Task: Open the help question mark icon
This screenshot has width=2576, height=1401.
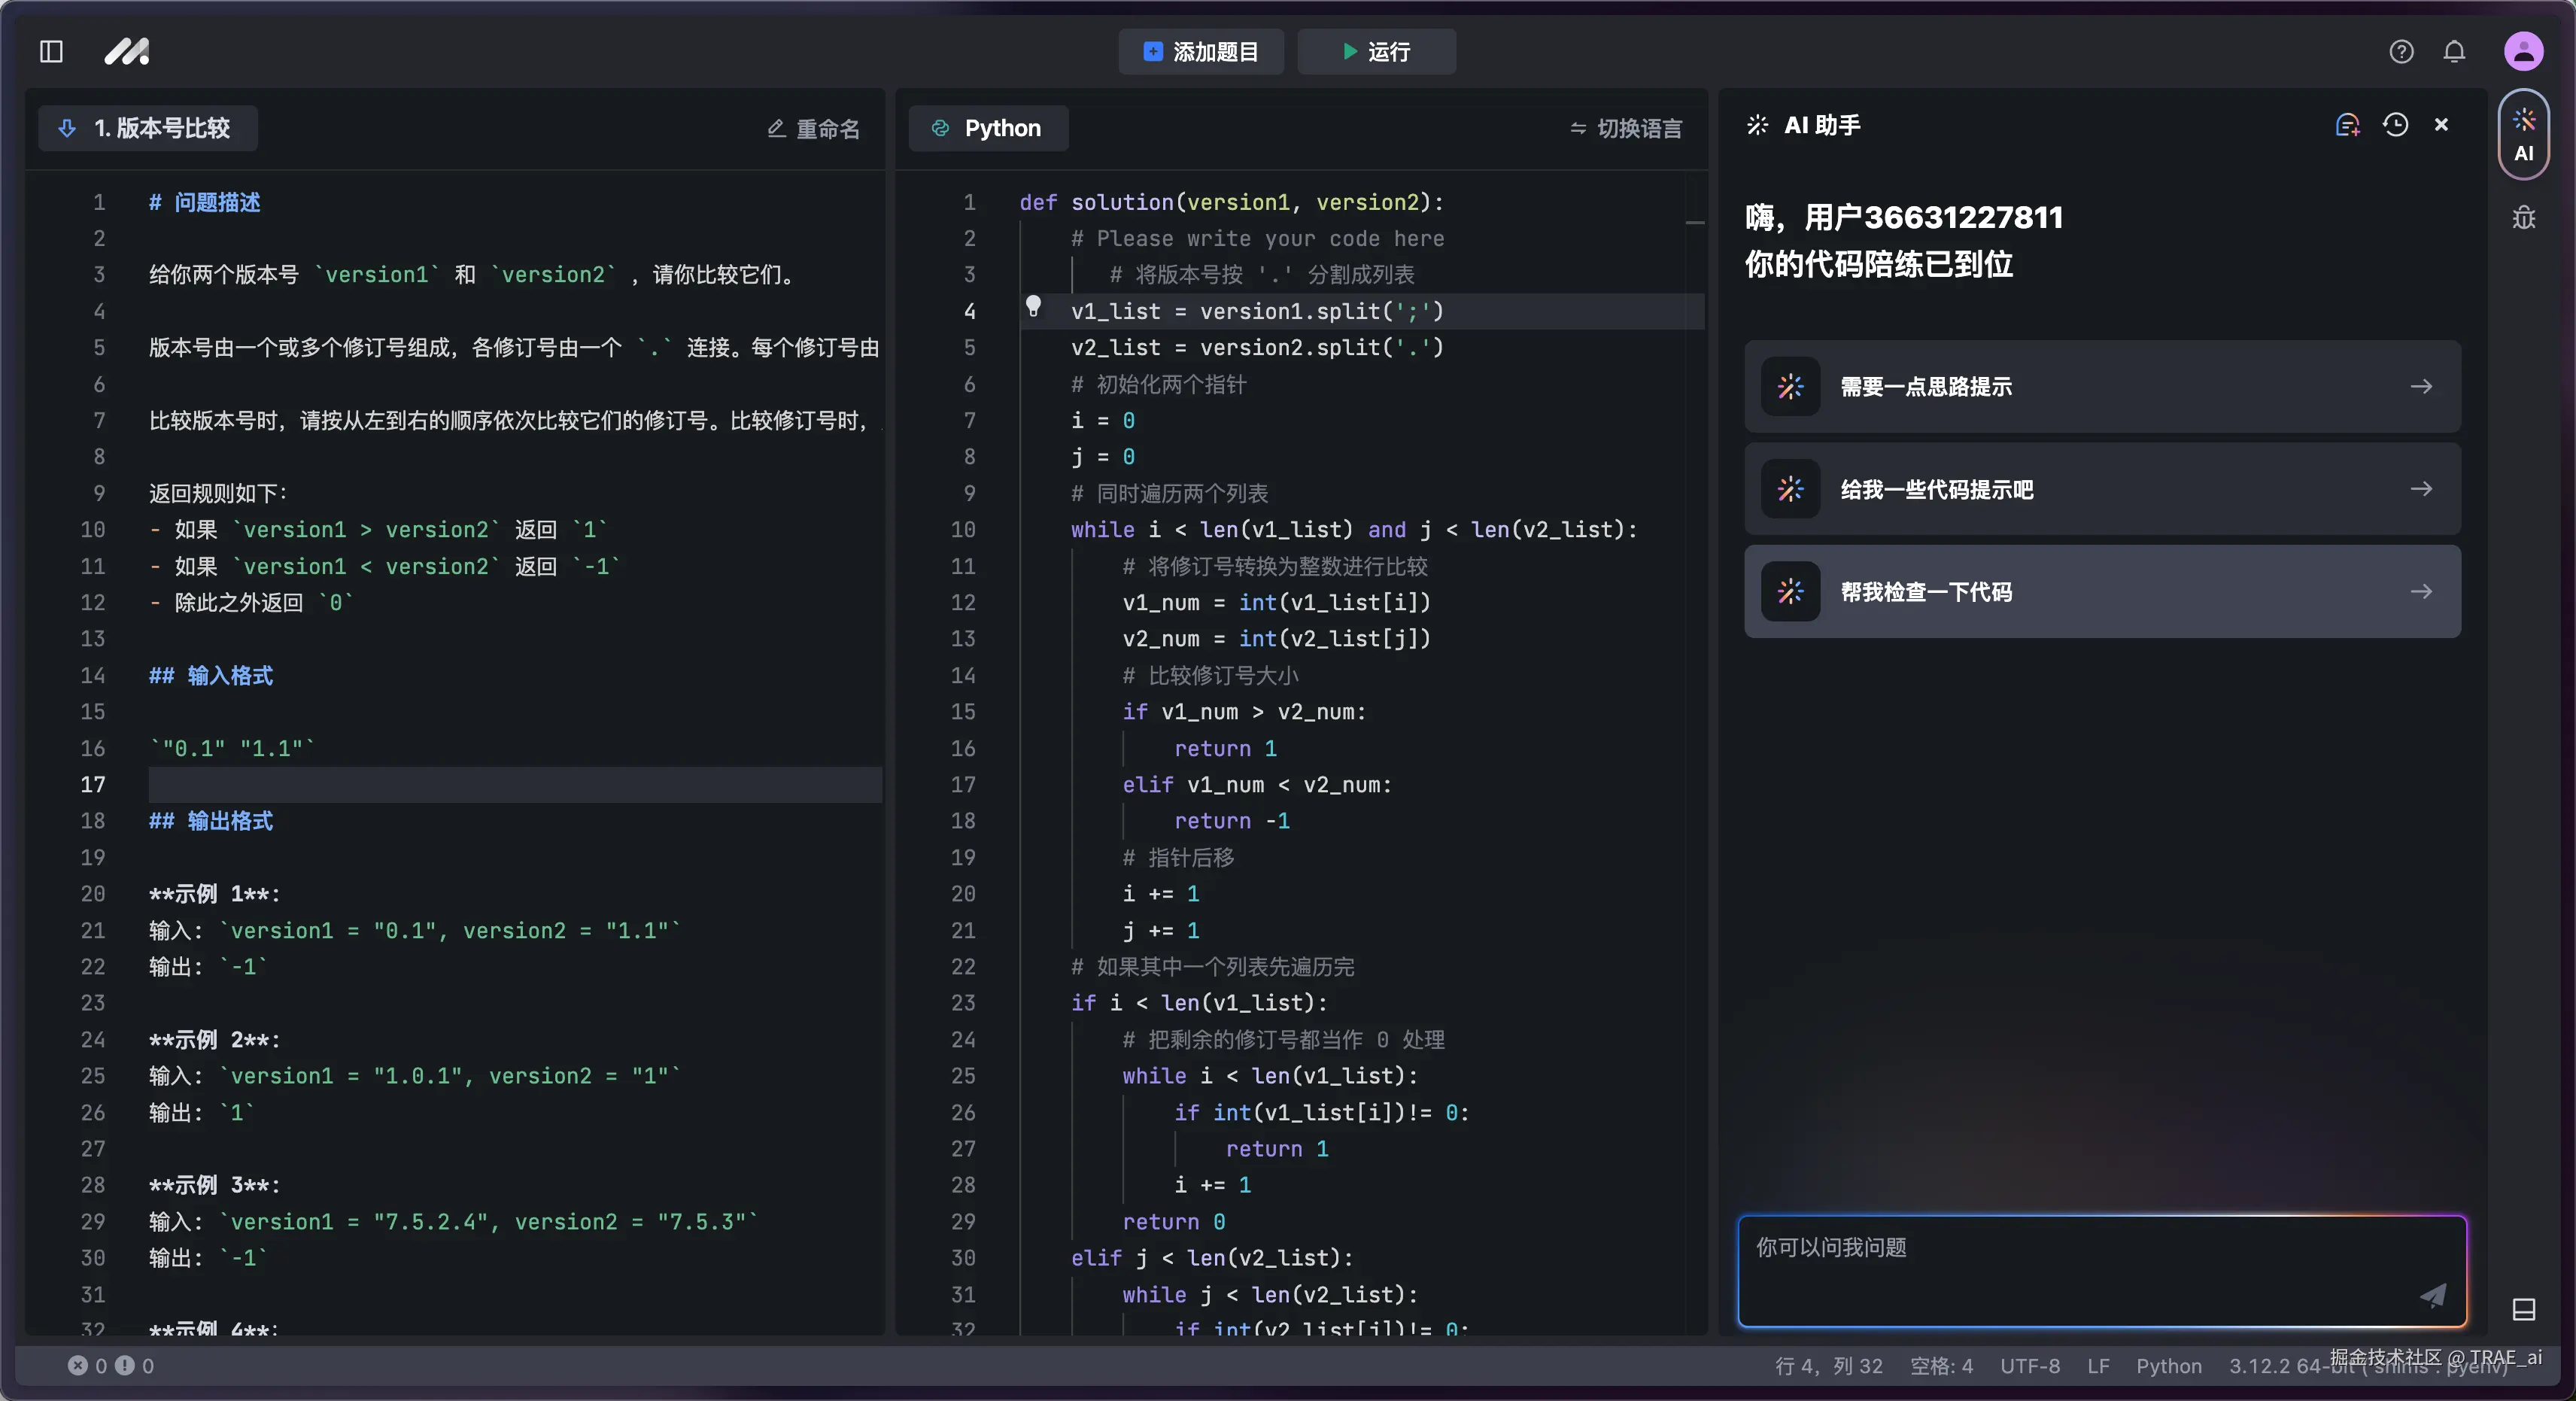Action: click(x=2401, y=51)
